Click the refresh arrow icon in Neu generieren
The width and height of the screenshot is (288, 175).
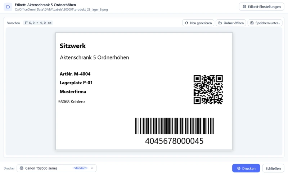click(x=186, y=23)
